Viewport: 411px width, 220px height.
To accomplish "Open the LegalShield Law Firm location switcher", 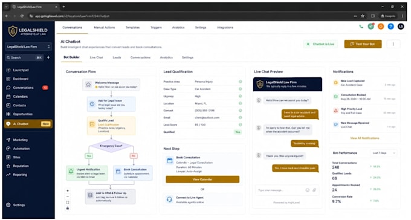I will coord(28,47).
